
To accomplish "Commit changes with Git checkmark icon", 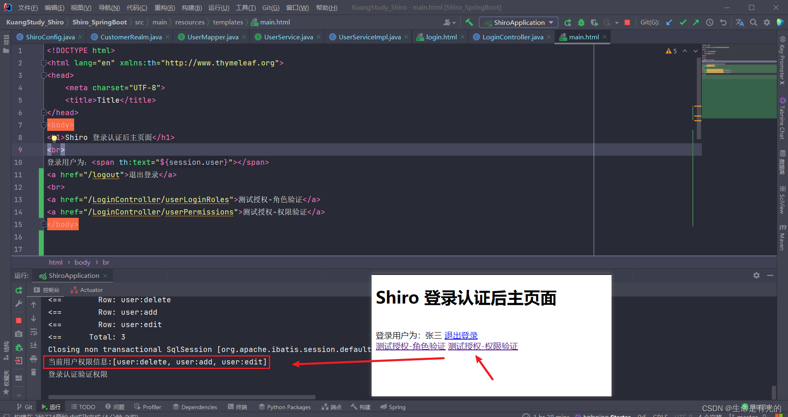I will (x=683, y=22).
